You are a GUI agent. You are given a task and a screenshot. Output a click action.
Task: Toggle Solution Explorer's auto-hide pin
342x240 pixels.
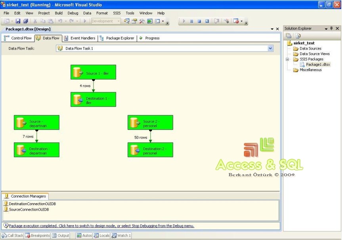[332, 28]
